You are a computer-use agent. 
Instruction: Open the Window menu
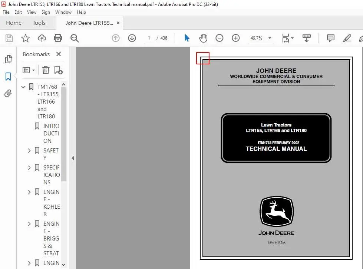(x=63, y=12)
